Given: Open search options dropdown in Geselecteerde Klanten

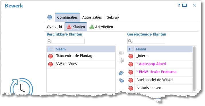Looking at the screenshot, I should pos(131,41).
